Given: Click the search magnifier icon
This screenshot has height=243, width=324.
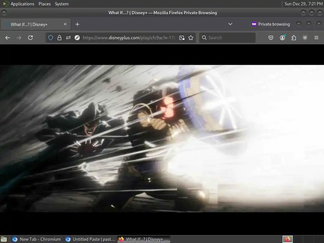Looking at the screenshot, I should click(204, 38).
